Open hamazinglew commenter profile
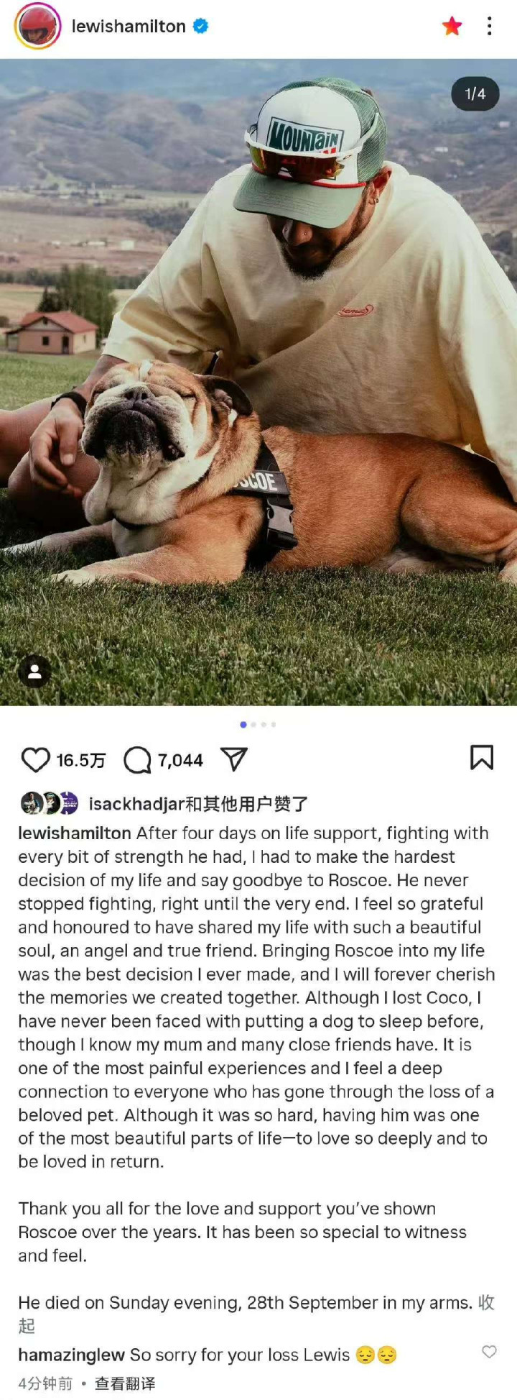The image size is (517, 1400). coord(71,1355)
